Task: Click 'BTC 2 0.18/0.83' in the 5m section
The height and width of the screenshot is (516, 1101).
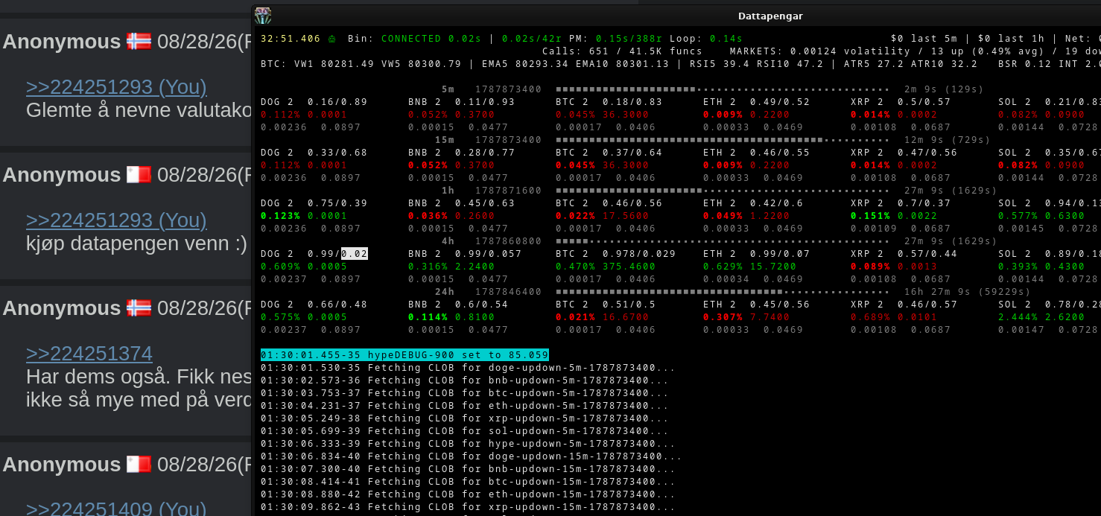Action: coord(609,102)
